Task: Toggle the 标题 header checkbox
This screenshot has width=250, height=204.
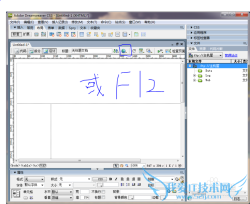Action: click(103, 197)
